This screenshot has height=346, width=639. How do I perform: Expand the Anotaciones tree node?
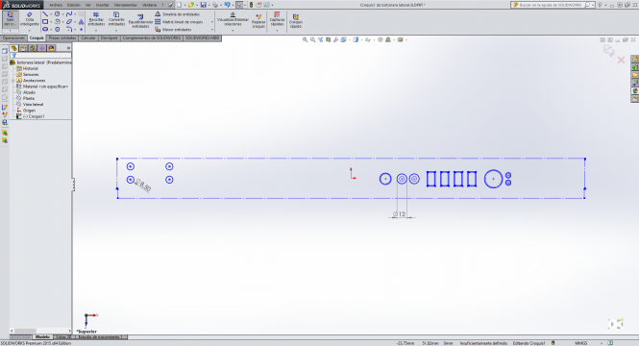coord(12,81)
